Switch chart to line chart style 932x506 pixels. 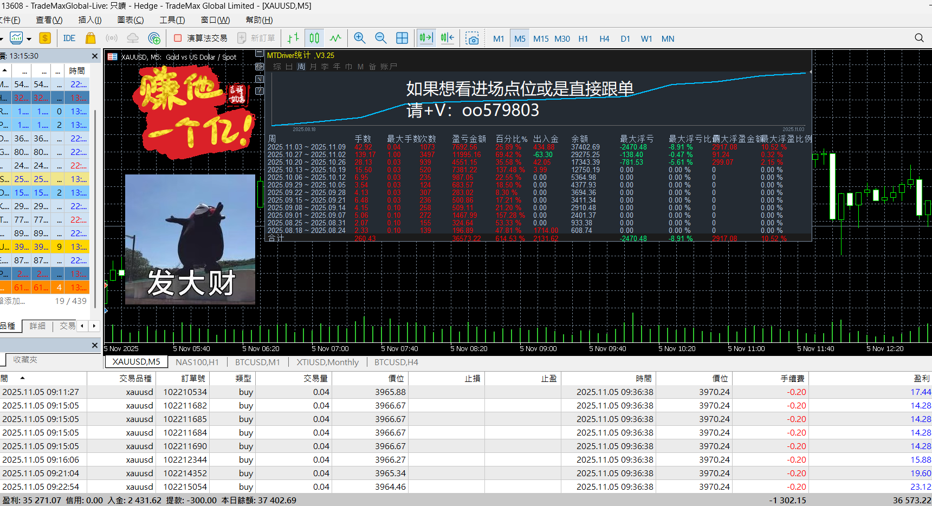tap(335, 38)
